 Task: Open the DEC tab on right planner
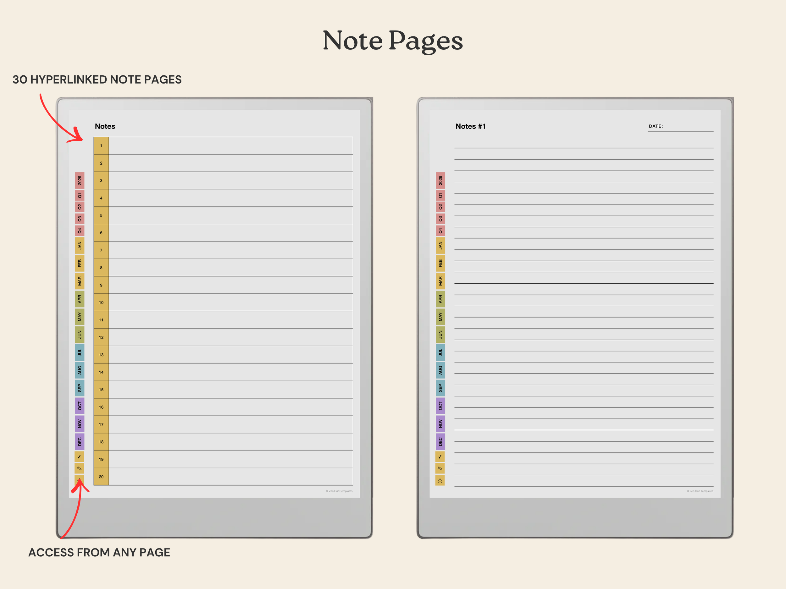pos(440,441)
